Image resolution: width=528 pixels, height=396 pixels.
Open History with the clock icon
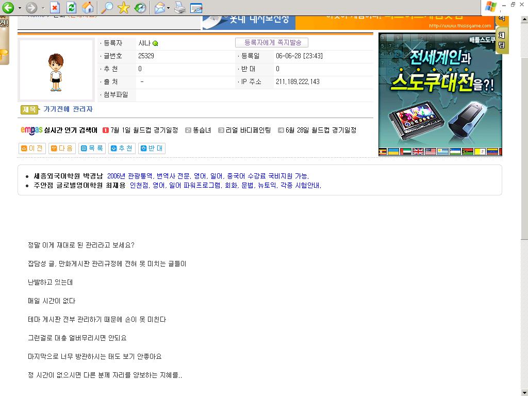coord(140,7)
